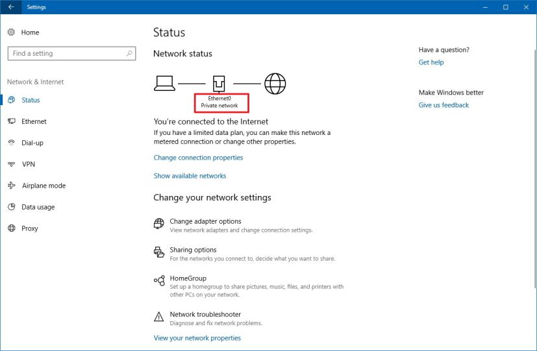Click the Get help link
Screen dimensions: 537x351
(x=431, y=62)
